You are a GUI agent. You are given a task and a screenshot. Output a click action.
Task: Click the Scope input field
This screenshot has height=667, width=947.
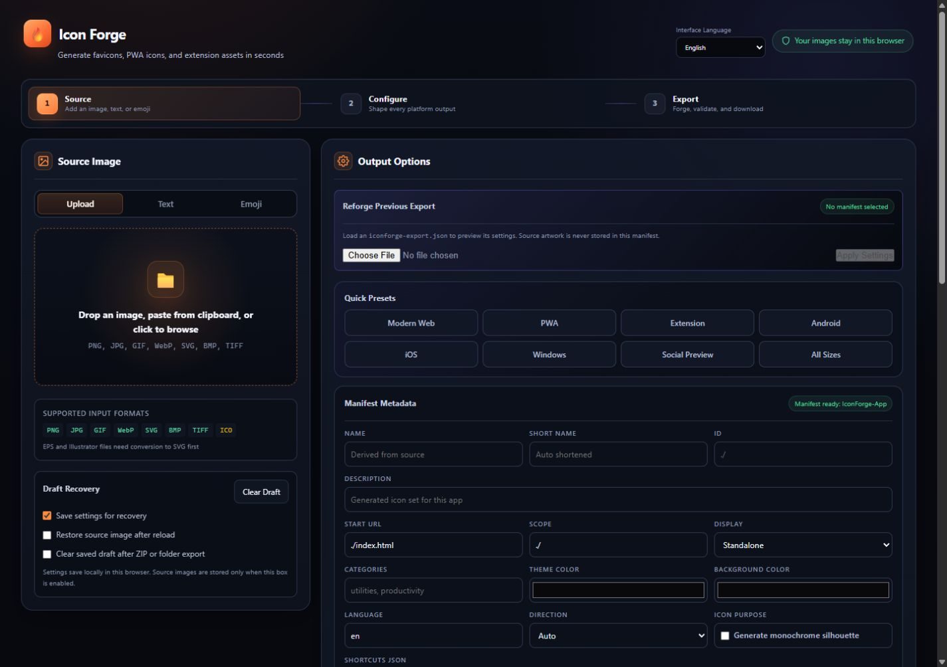click(618, 545)
